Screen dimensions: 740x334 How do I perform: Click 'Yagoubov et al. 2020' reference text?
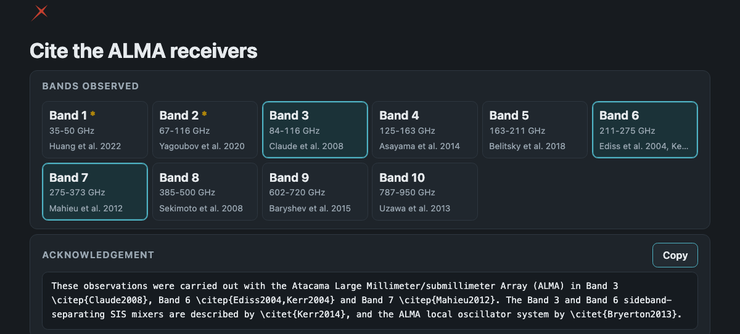[202, 147]
